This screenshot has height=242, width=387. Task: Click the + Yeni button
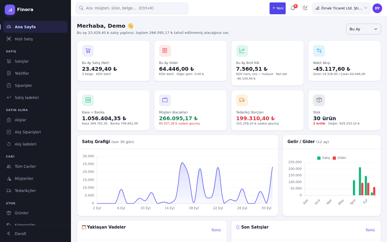point(278,8)
